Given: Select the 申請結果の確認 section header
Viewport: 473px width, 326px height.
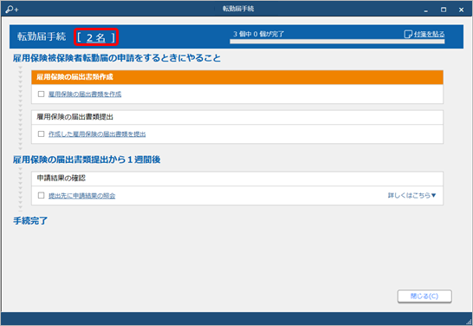Looking at the screenshot, I should (237, 179).
